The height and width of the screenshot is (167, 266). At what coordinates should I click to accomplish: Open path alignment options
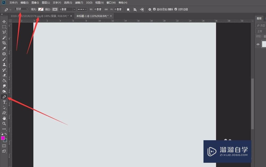(x=135, y=10)
